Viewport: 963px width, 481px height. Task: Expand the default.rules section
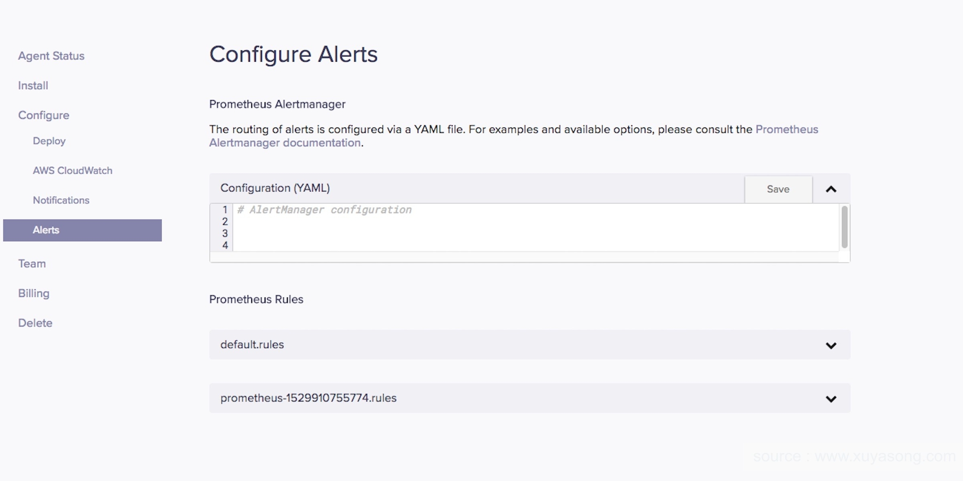831,345
